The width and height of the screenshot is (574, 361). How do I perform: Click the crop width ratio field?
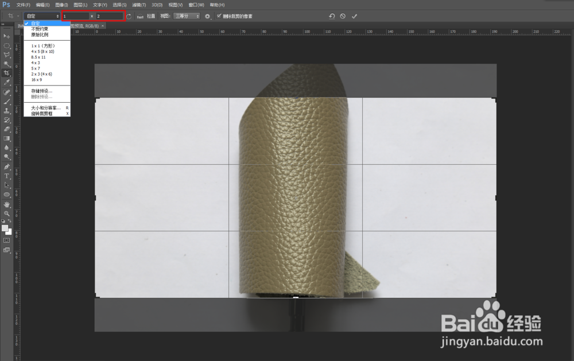76,16
